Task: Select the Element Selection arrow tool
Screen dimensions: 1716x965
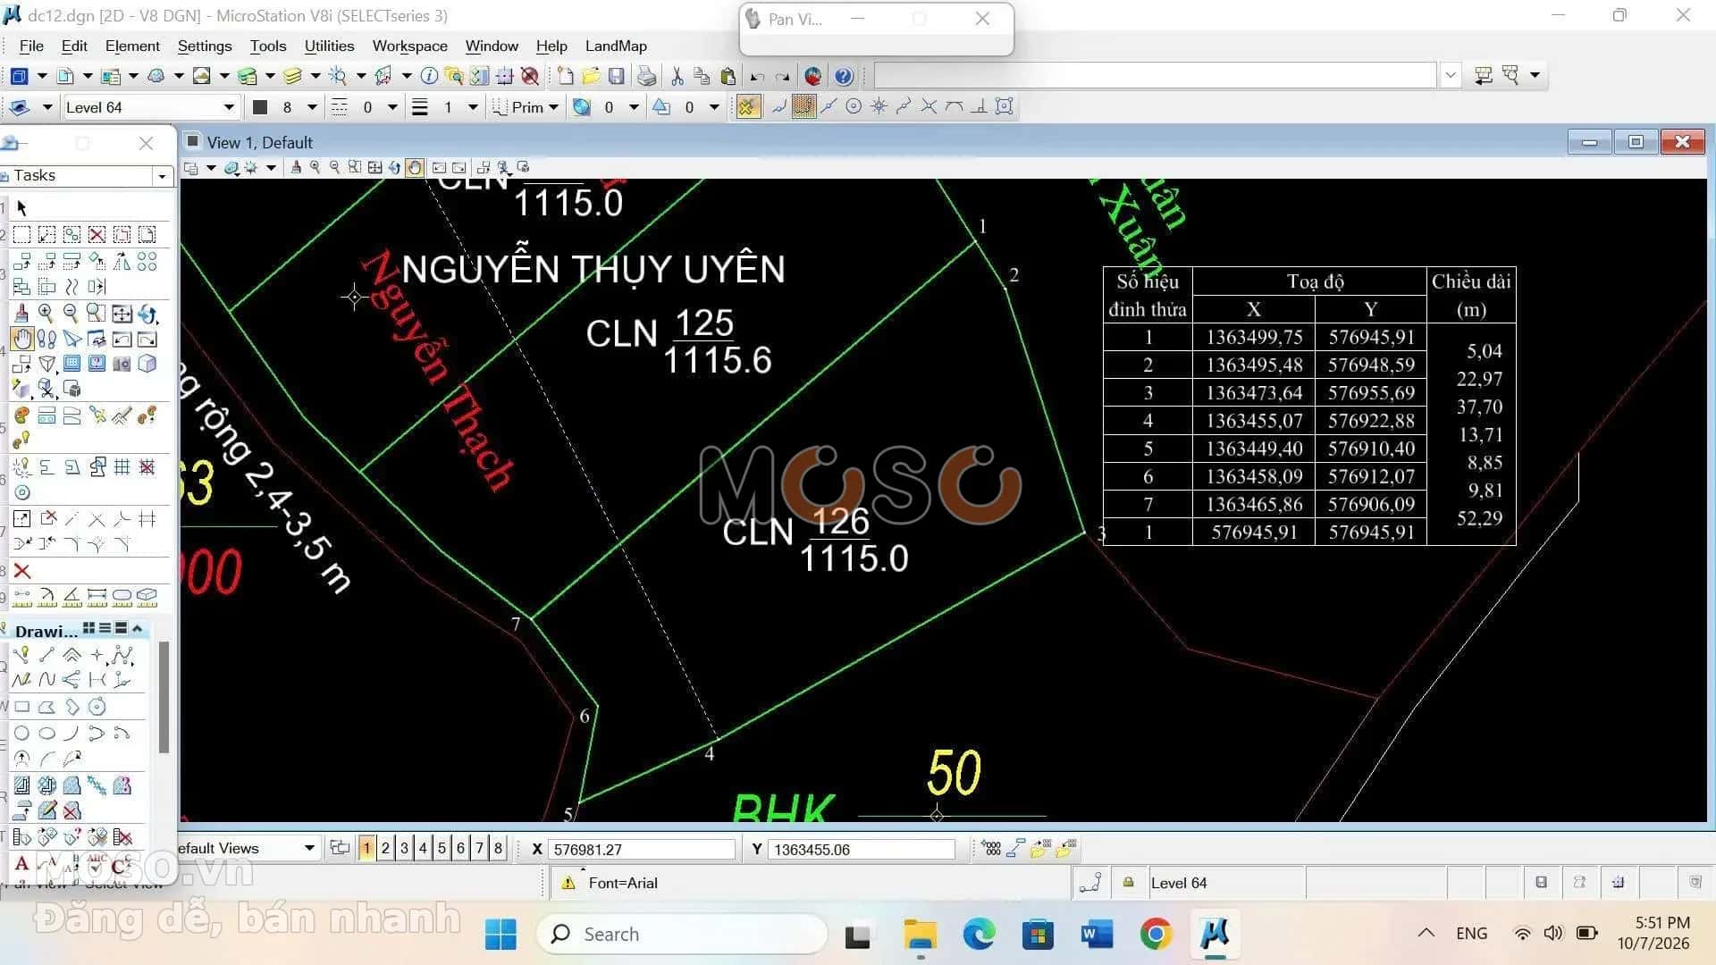Action: pyautogui.click(x=21, y=208)
